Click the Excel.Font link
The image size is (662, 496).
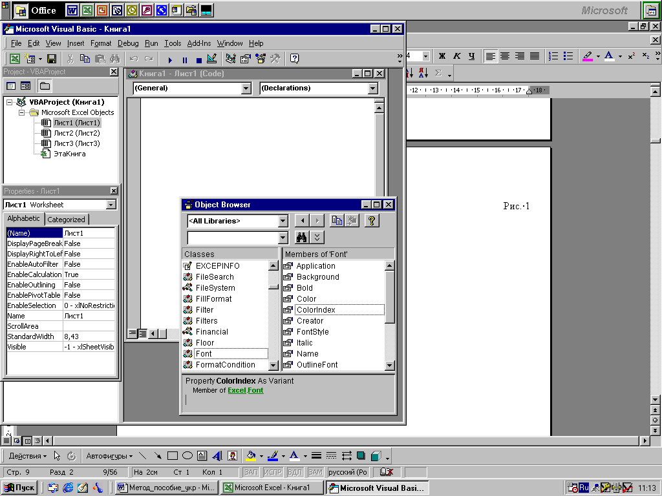tap(245, 391)
